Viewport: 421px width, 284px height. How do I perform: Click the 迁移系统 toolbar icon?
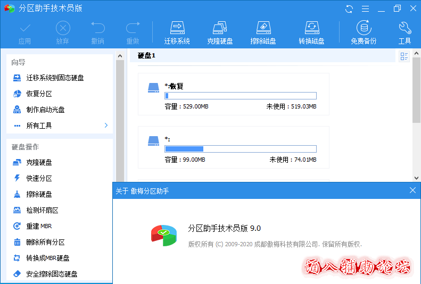click(x=177, y=32)
